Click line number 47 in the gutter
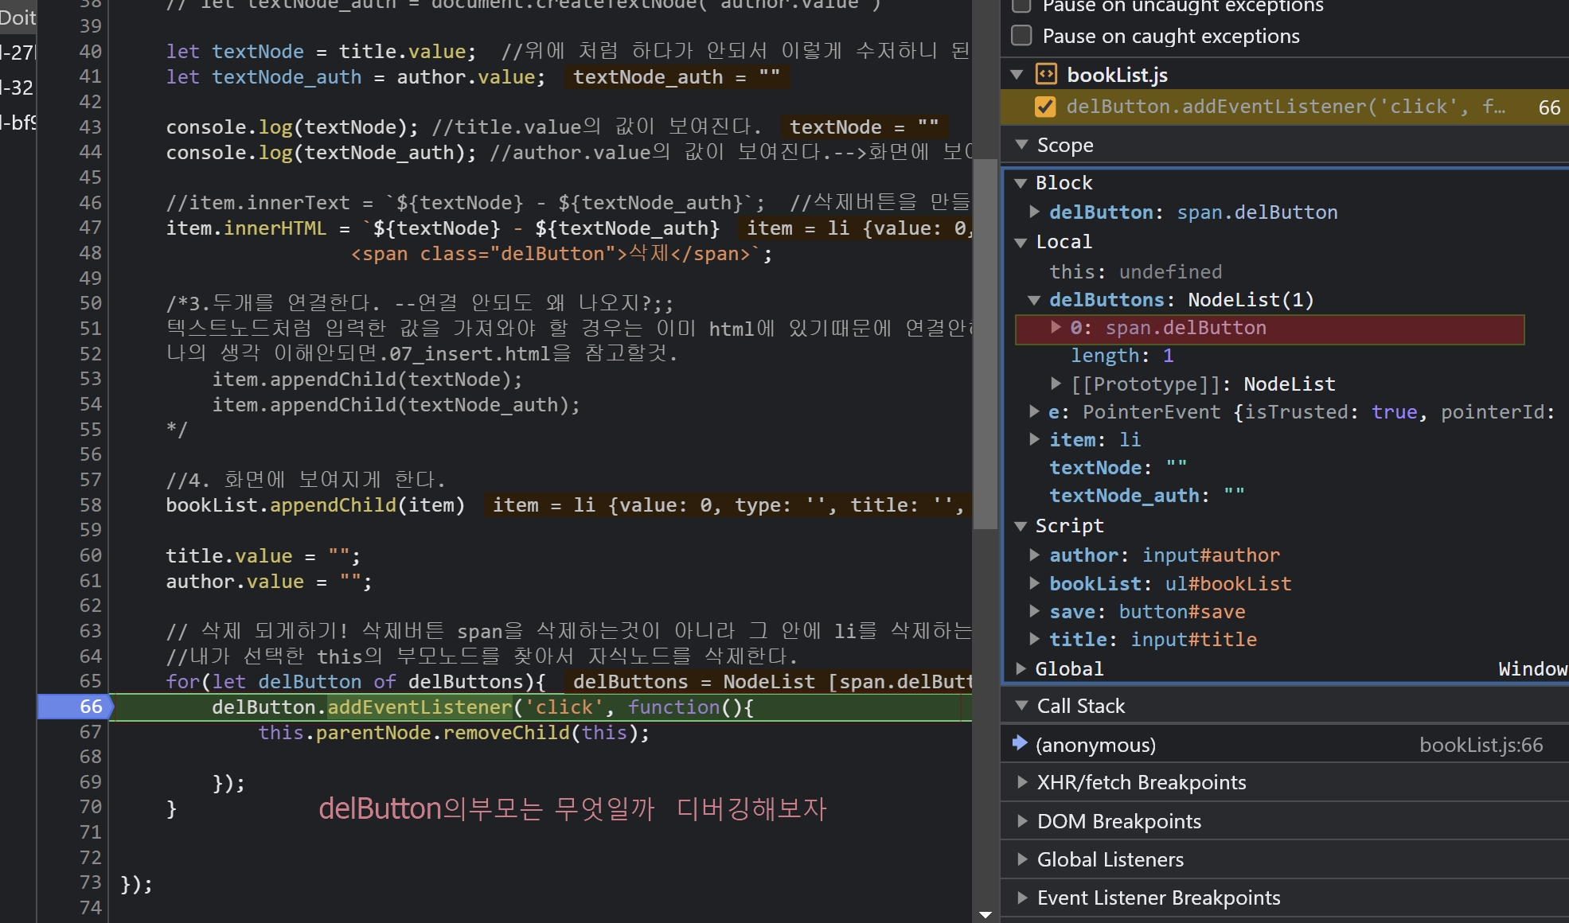1569x923 pixels. 90,228
